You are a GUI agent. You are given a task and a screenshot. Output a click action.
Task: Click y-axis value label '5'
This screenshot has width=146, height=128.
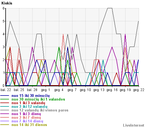point(4,21)
